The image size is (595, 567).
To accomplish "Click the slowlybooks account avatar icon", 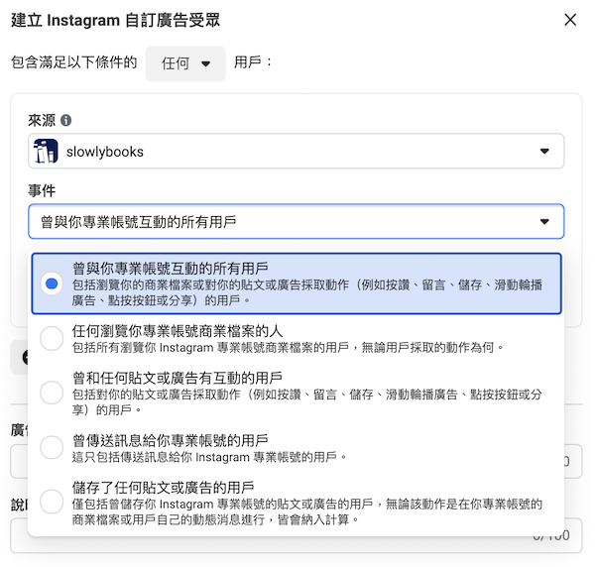I will point(46,151).
